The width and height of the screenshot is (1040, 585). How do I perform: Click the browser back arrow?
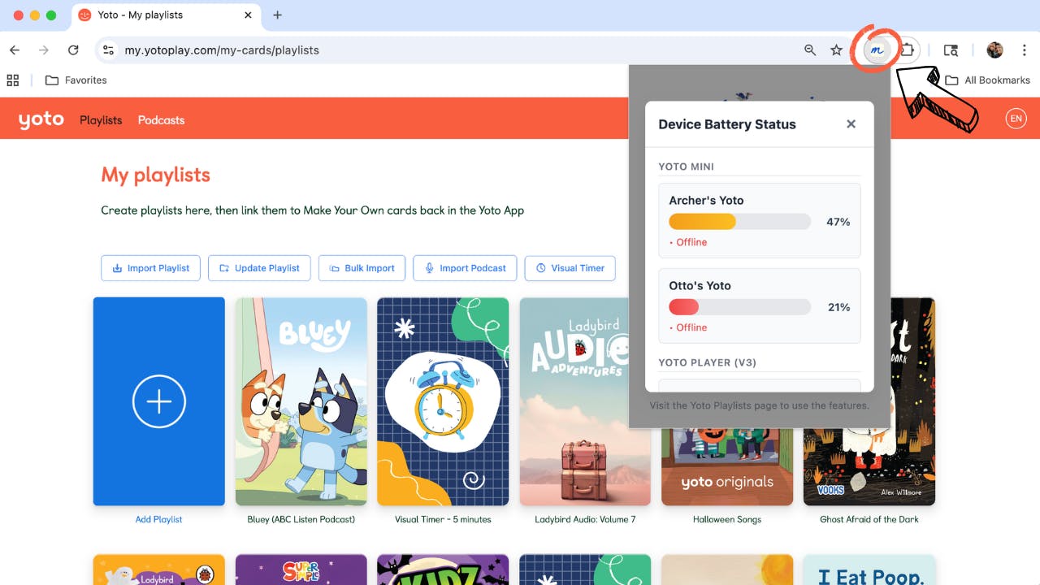click(x=15, y=50)
